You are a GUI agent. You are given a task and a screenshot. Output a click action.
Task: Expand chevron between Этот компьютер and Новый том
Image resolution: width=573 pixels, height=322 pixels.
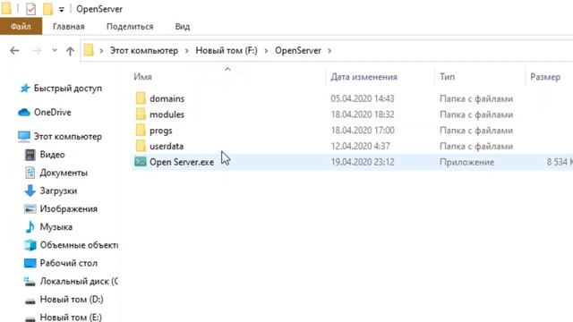click(187, 51)
